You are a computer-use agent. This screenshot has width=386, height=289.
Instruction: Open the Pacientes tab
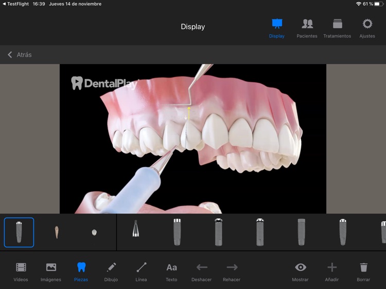(x=307, y=28)
